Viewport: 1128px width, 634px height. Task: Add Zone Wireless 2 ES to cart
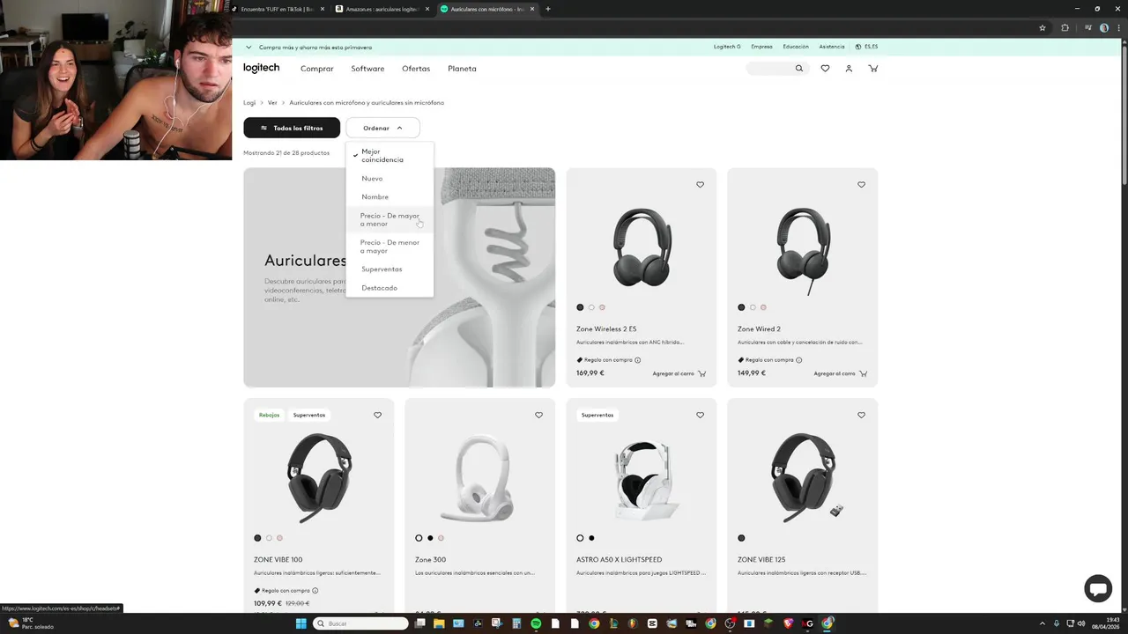coord(679,373)
